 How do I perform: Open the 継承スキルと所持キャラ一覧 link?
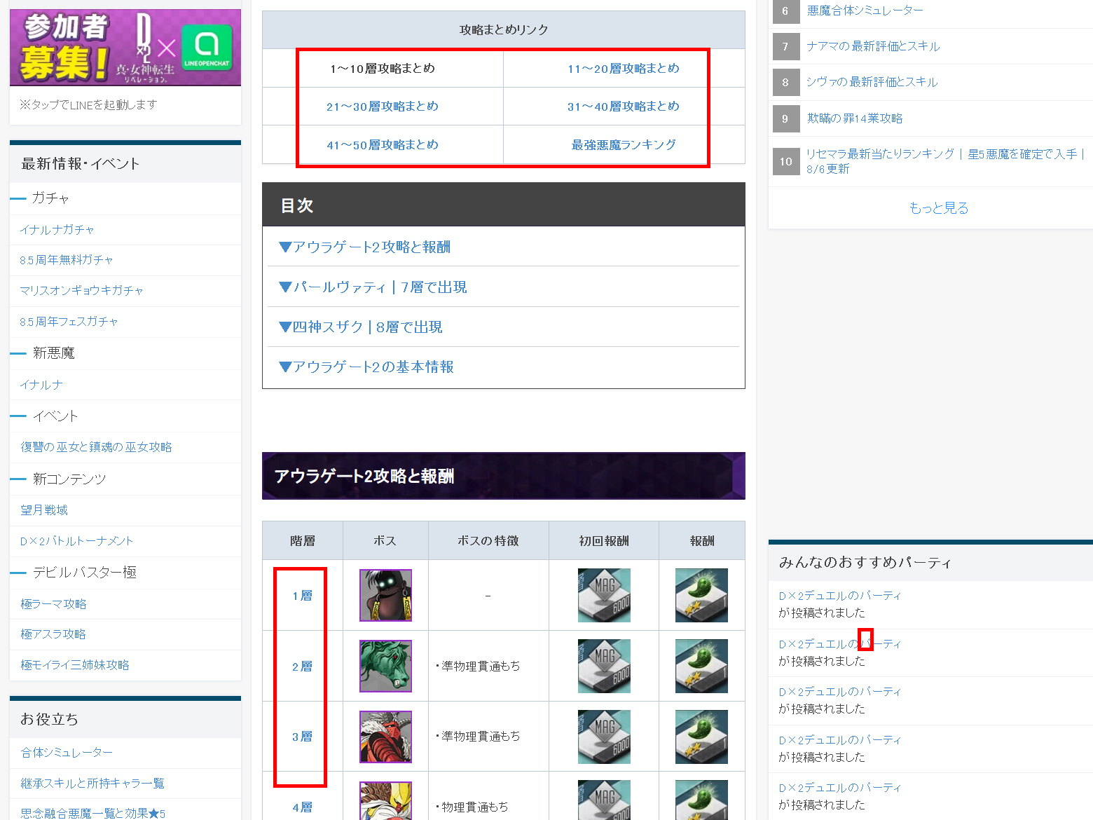click(92, 784)
